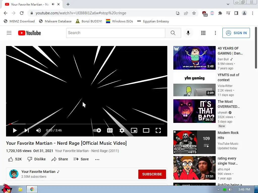Viewport: 258px width, 193px height.
Task: Subscribe to Your Favorite Martian
Action: 152,174
